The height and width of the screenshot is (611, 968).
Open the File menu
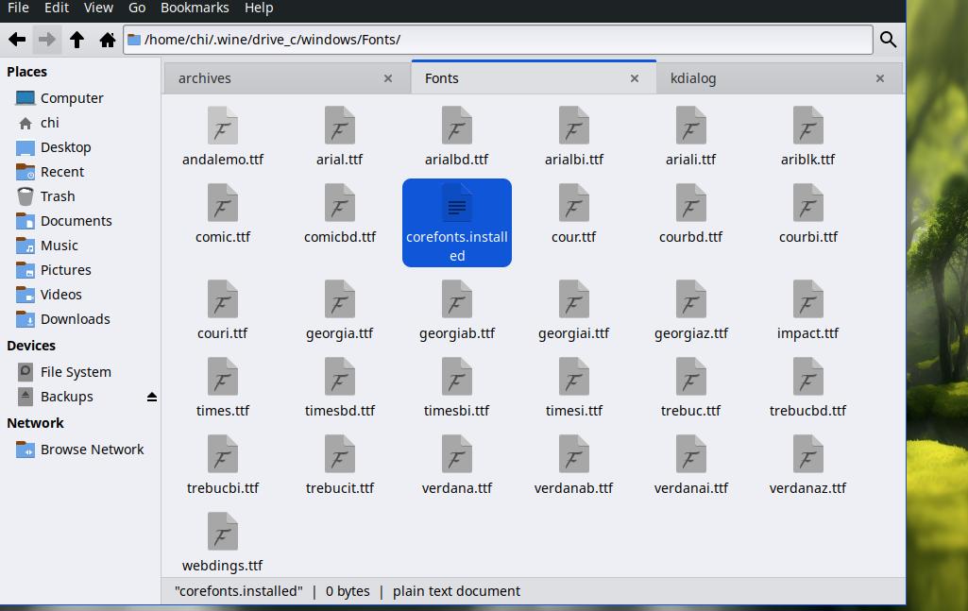[18, 8]
